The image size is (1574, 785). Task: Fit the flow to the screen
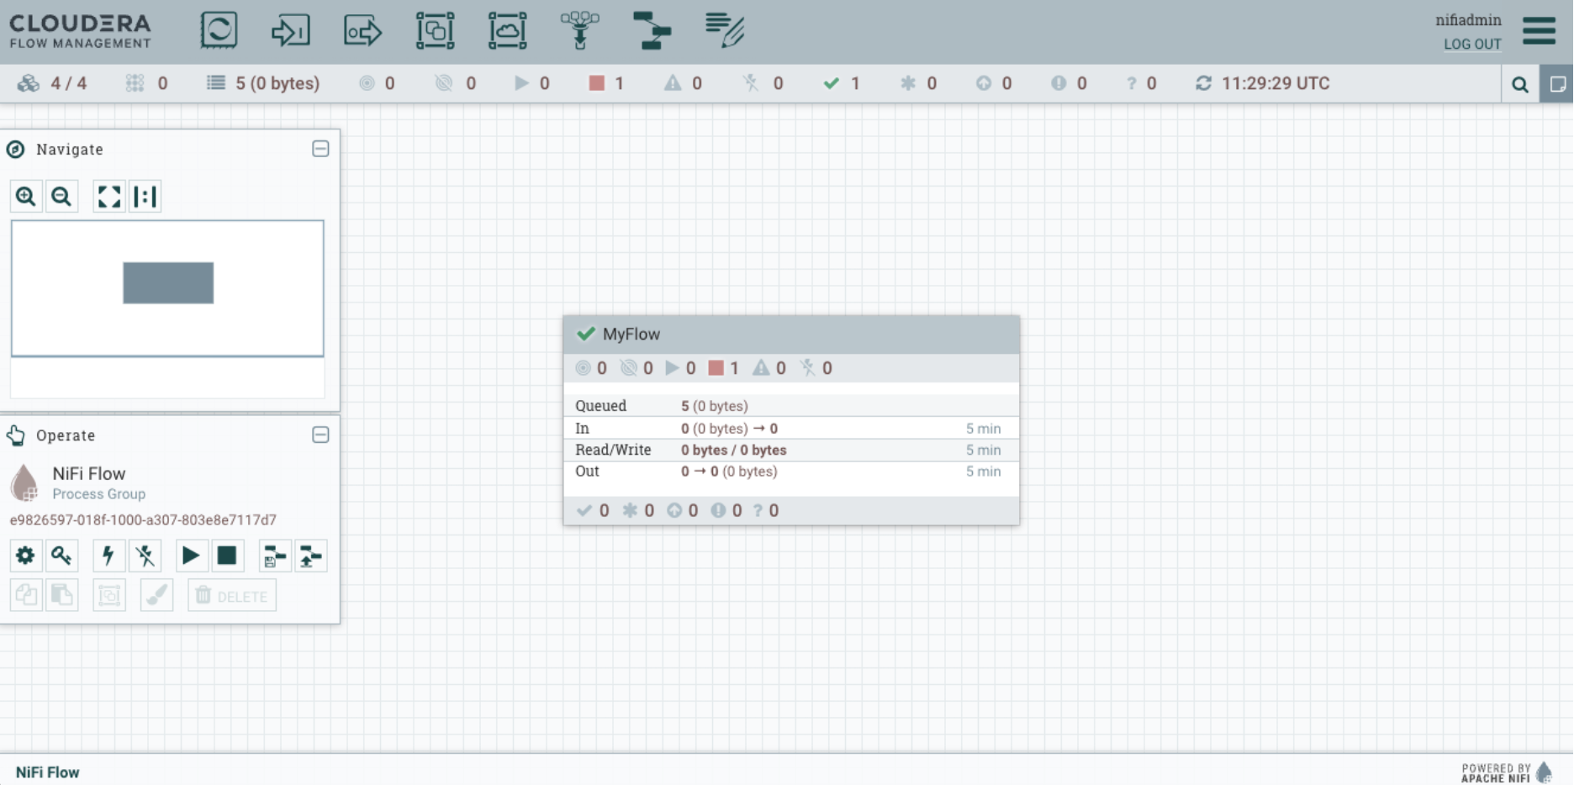click(x=108, y=196)
